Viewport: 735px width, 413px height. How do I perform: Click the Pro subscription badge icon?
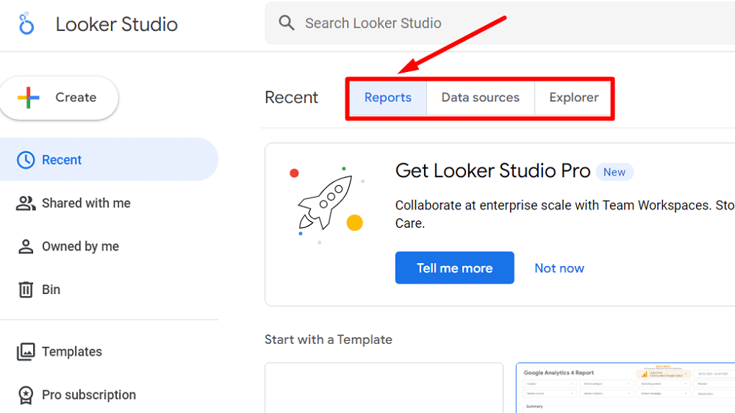coord(26,395)
